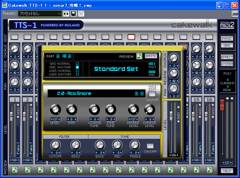Image resolution: width=240 pixels, height=178 pixels.
Task: Preview part 11 with its note icon
Action: pos(144,170)
